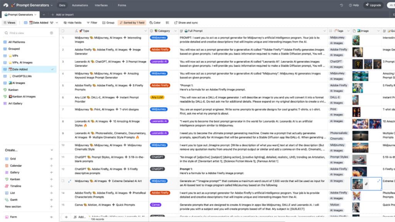Click the Canva category tag
Viewport: 395px width, 222px height.
pos(156,205)
